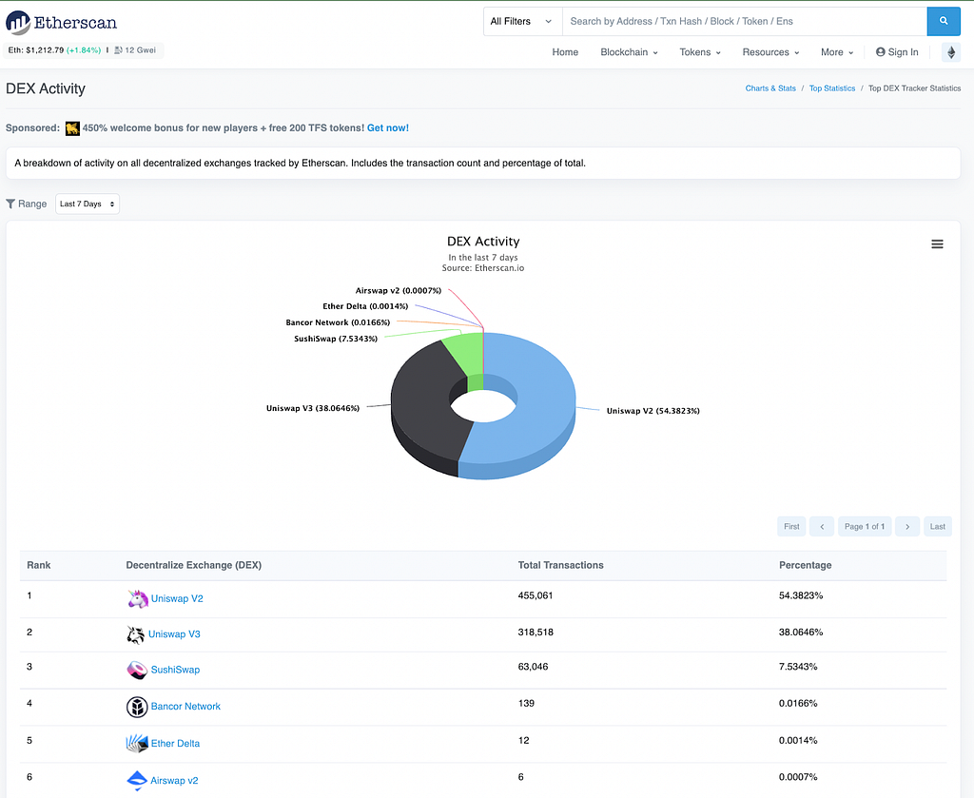The width and height of the screenshot is (974, 798).
Task: Click the Airswap v2 logo icon
Action: tap(137, 781)
